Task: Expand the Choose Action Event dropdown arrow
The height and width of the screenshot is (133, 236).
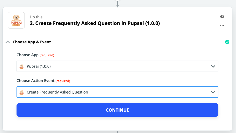Action: click(213, 92)
